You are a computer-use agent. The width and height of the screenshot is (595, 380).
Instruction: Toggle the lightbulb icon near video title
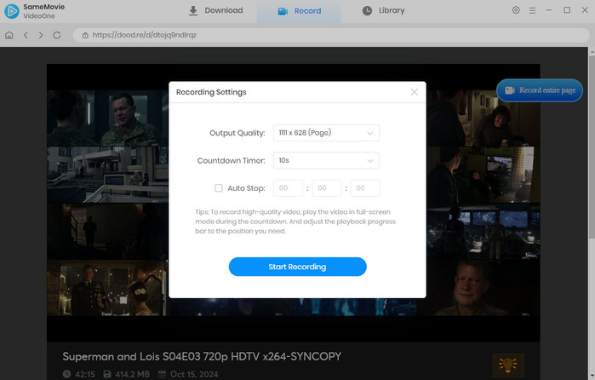[508, 365]
